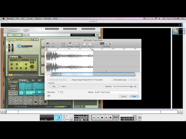Crop the sample with the Crop tool
The width and height of the screenshot is (186, 139).
63,44
